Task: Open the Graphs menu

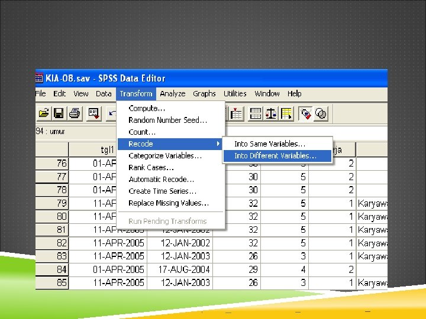Action: (x=204, y=93)
